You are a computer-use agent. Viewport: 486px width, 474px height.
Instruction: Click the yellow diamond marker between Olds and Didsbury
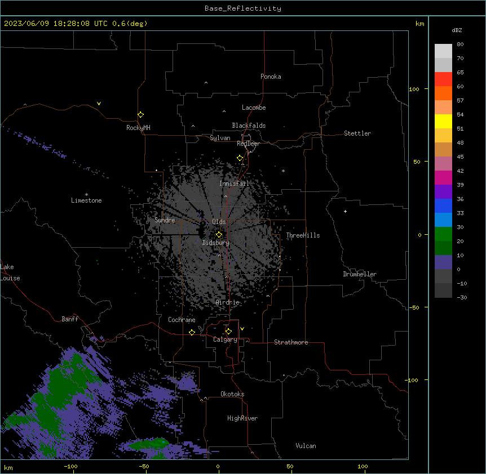click(x=219, y=235)
